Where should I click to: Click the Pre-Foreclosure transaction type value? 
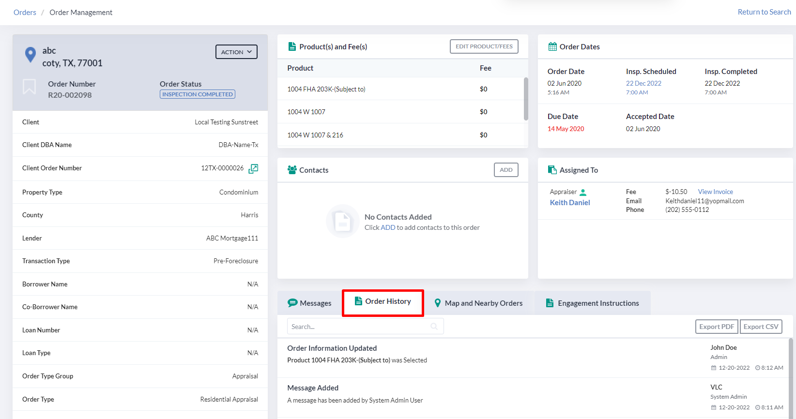point(236,261)
